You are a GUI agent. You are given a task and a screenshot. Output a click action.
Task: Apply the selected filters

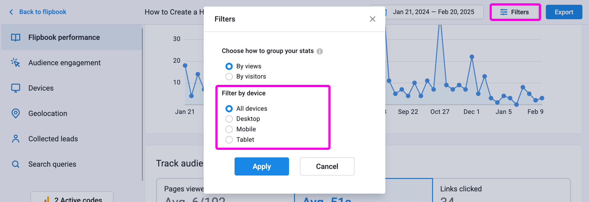[261, 166]
